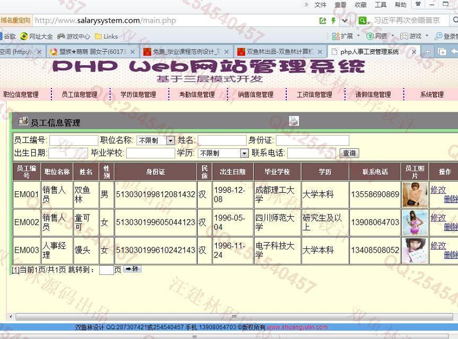This screenshot has height=339, width=458.
Task: Open the 扩展 extensions menu
Action: coord(346,36)
